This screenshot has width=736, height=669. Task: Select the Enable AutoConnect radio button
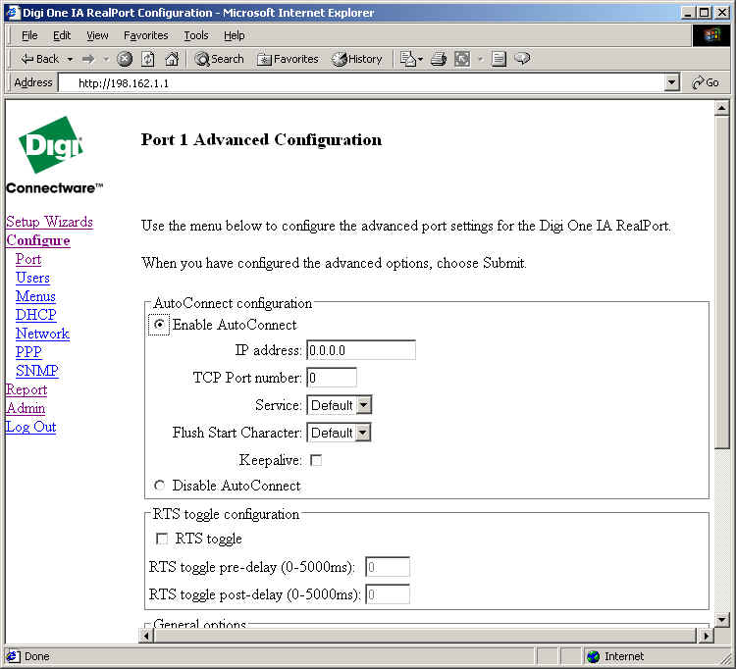159,325
